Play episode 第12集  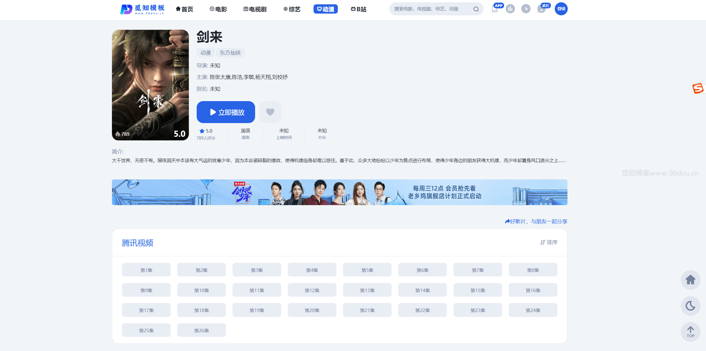pyautogui.click(x=312, y=290)
